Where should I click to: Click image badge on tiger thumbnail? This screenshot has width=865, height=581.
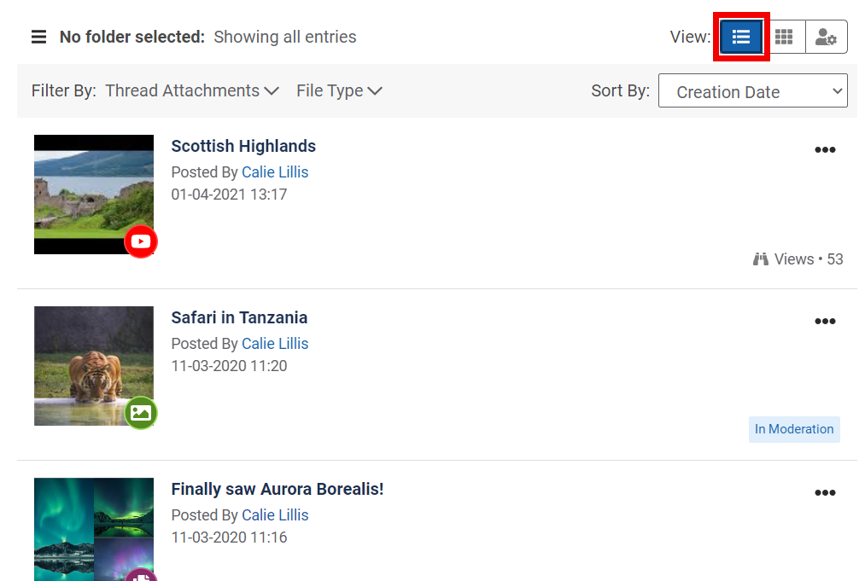[141, 413]
